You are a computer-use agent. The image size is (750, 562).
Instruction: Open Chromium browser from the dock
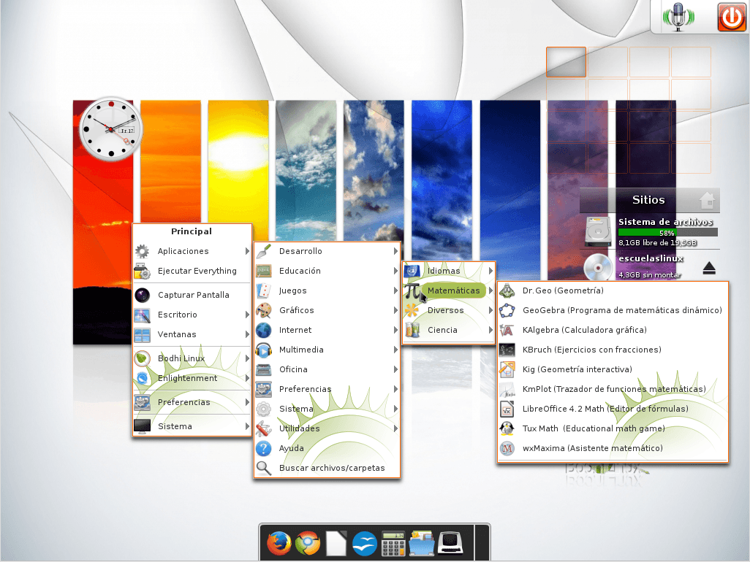(x=307, y=543)
